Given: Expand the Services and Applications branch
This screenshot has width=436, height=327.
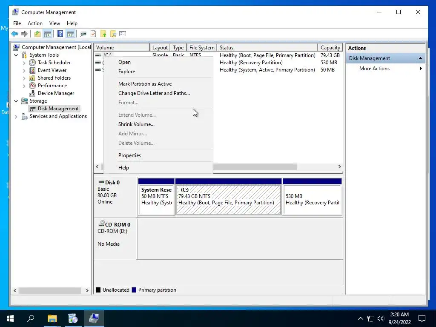Looking at the screenshot, I should [16, 117].
